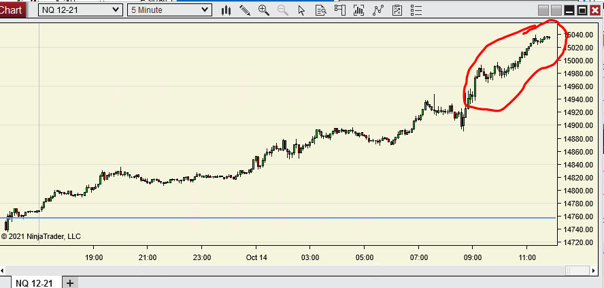Screen dimensions: 604x288
Task: Click the 14720.00 price axis label
Action: [x=579, y=242]
